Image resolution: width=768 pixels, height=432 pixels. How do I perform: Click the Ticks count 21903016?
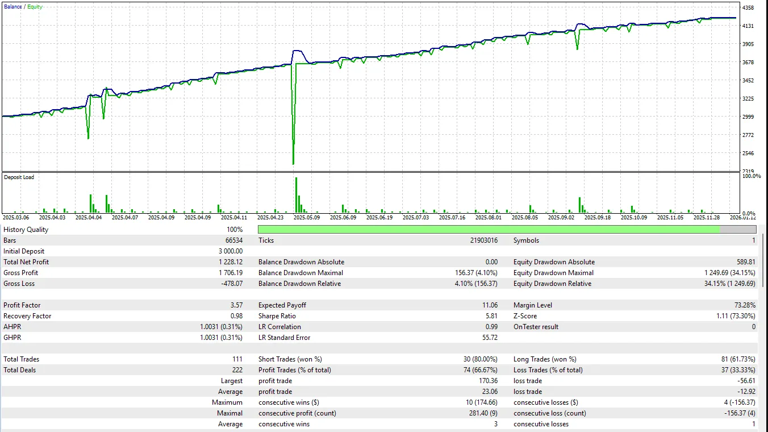pos(481,240)
